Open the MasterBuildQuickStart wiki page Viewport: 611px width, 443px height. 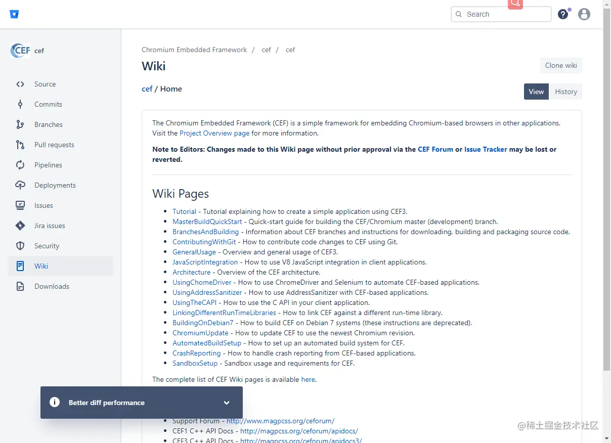pyautogui.click(x=207, y=222)
